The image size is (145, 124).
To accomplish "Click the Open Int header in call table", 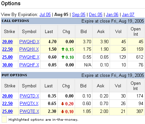I will pyautogui.click(x=136, y=31).
